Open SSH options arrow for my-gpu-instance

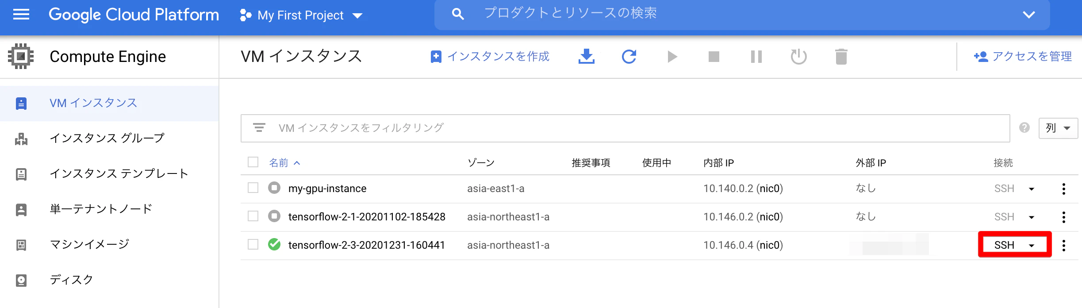coord(1032,189)
